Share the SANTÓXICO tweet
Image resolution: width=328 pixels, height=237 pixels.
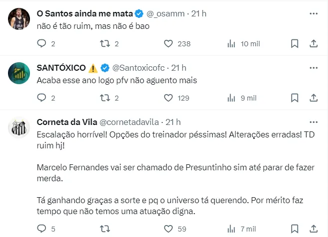click(x=314, y=98)
